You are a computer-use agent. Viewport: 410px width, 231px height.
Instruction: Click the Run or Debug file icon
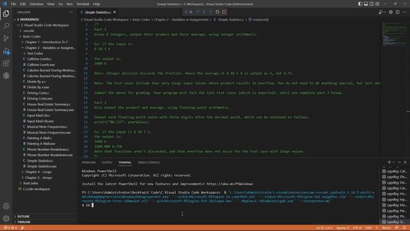pos(381,12)
